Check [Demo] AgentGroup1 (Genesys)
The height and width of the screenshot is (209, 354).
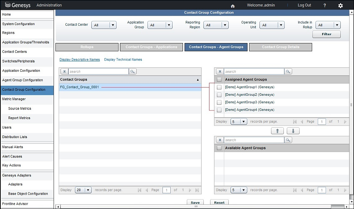coord(219,87)
